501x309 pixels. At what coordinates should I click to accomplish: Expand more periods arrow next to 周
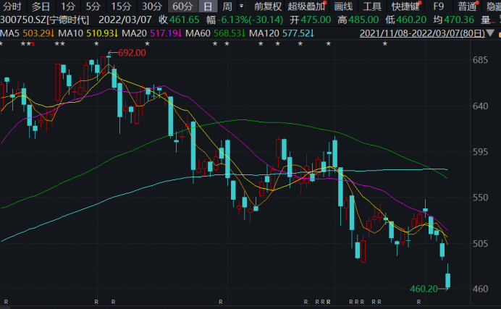pyautogui.click(x=242, y=6)
